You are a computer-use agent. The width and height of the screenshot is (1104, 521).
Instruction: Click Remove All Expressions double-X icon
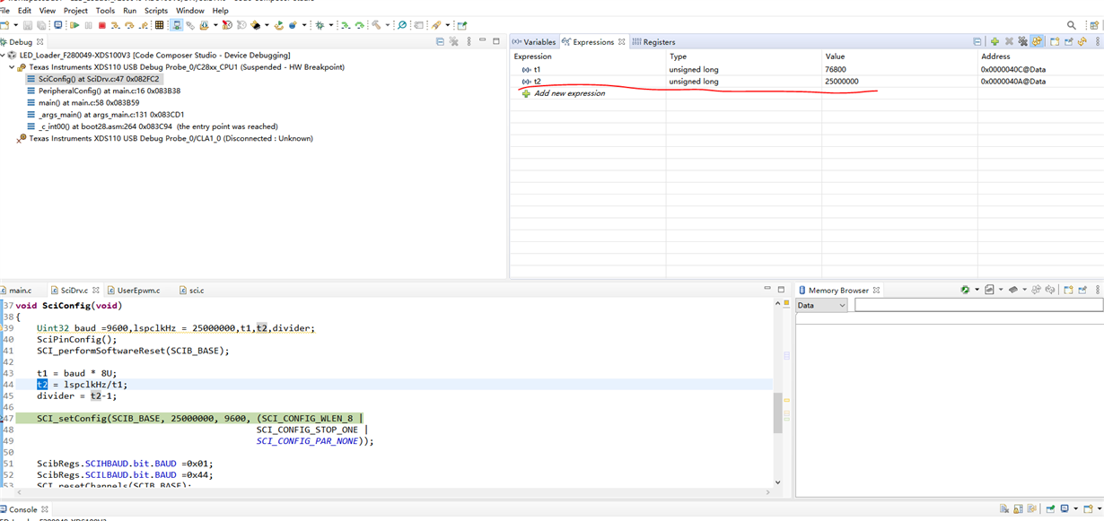tap(1022, 42)
